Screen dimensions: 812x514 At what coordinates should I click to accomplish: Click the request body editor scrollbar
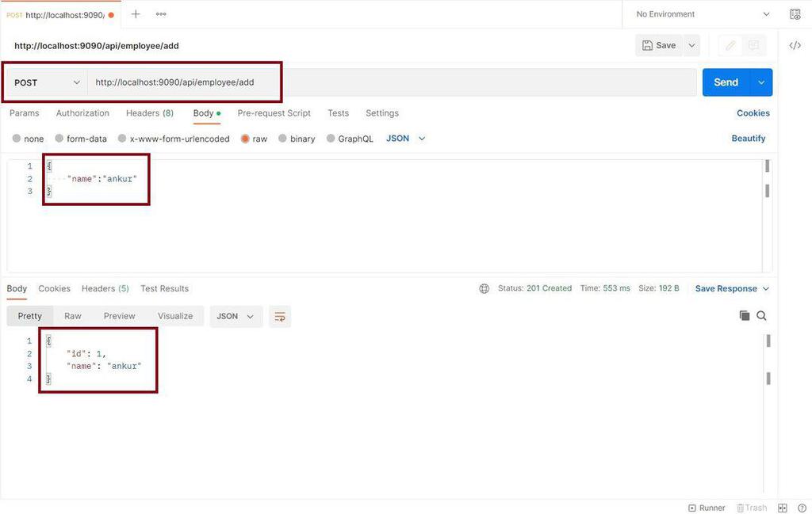pos(767,215)
